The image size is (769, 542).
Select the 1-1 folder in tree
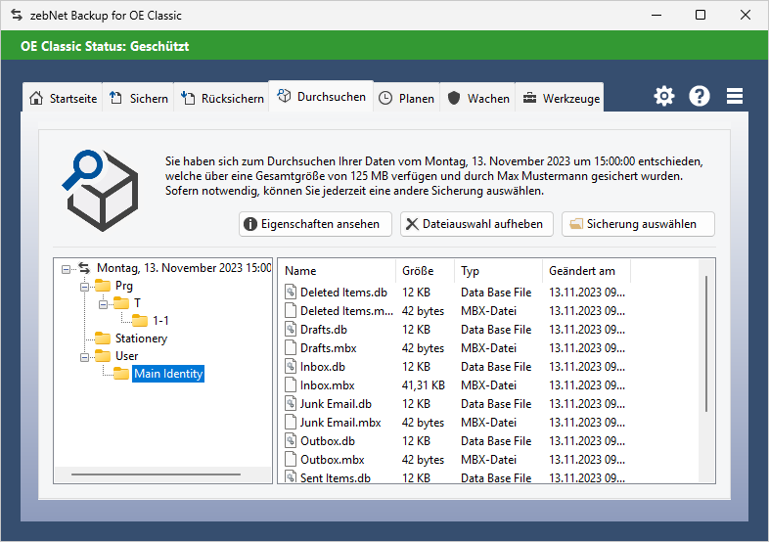[x=160, y=321]
